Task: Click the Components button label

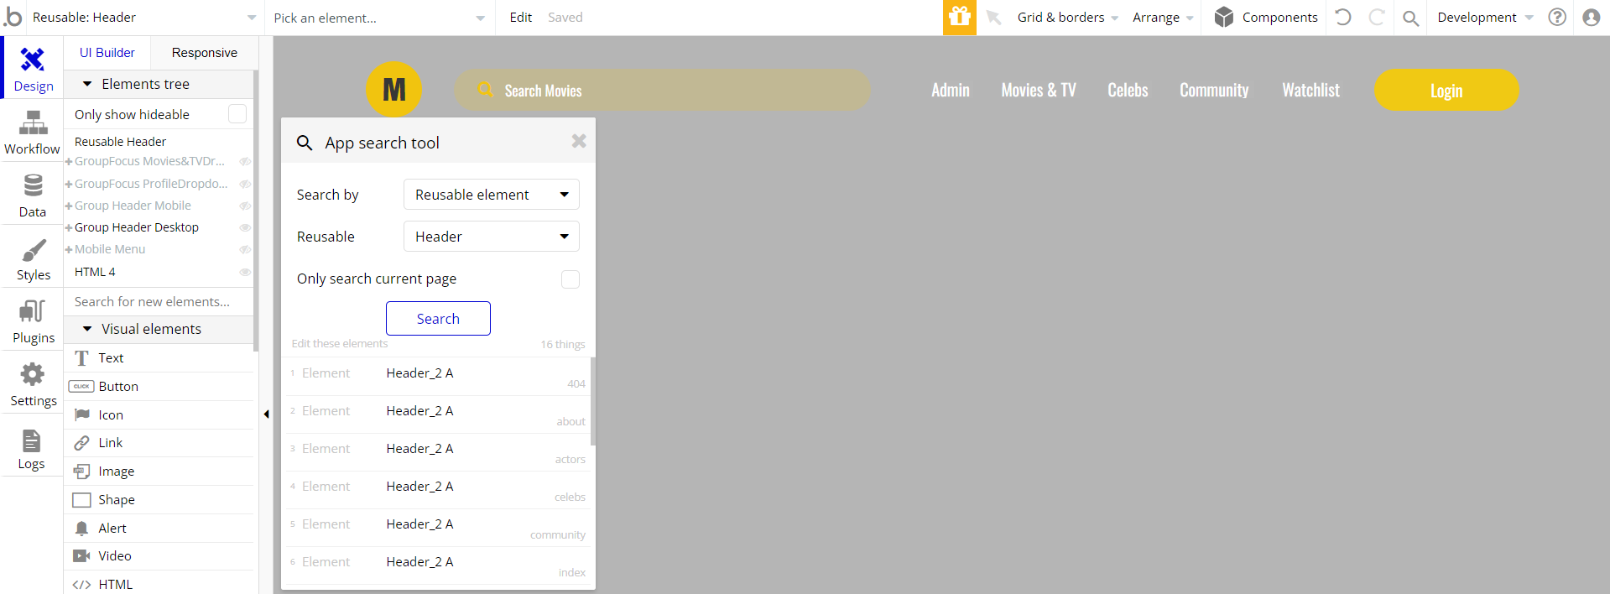Action: pos(1279,18)
